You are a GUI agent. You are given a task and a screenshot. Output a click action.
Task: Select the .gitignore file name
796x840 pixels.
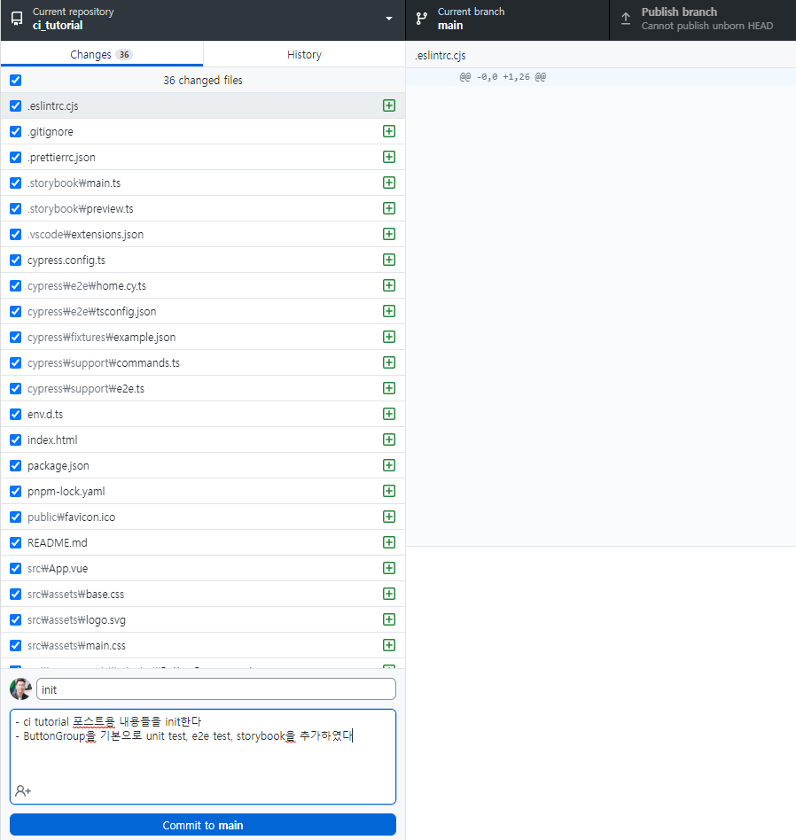click(51, 132)
